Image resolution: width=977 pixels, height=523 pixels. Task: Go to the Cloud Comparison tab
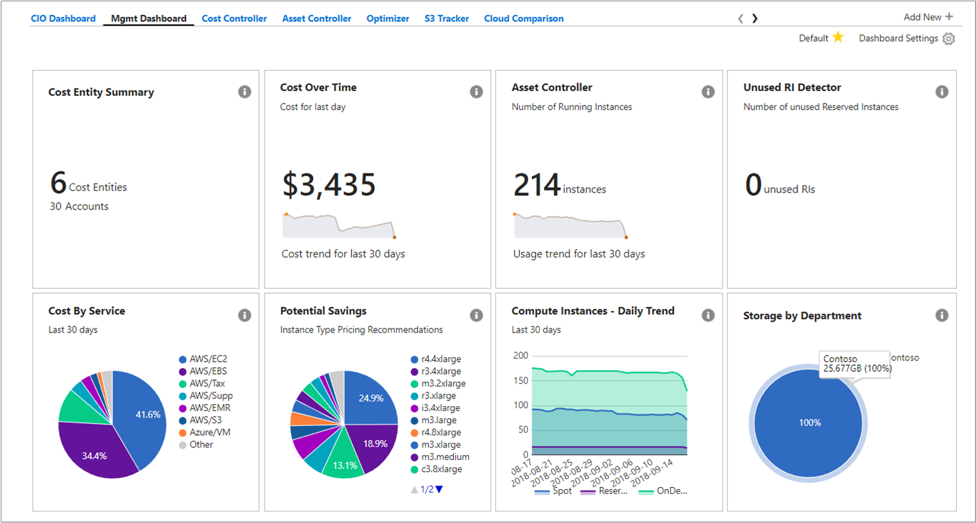point(524,18)
